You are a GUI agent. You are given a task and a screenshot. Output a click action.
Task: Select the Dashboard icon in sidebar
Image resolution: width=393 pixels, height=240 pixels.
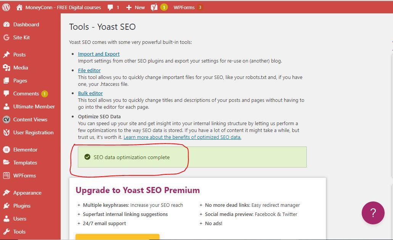[6, 24]
